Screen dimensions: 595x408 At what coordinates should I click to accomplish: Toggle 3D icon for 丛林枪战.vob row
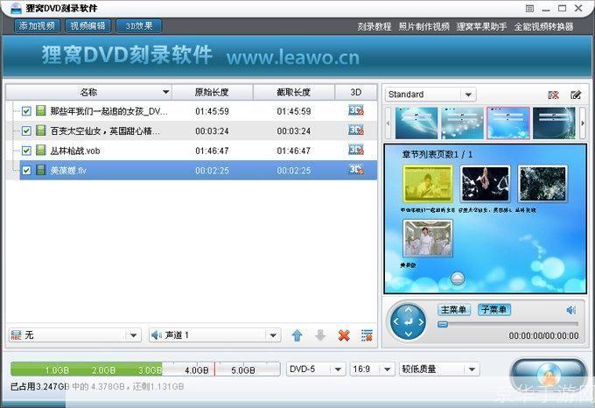click(x=356, y=150)
